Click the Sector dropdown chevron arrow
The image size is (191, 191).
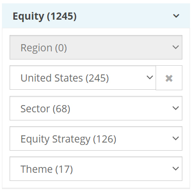coord(176,108)
